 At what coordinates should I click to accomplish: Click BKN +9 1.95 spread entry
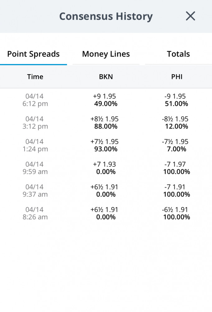104,96
